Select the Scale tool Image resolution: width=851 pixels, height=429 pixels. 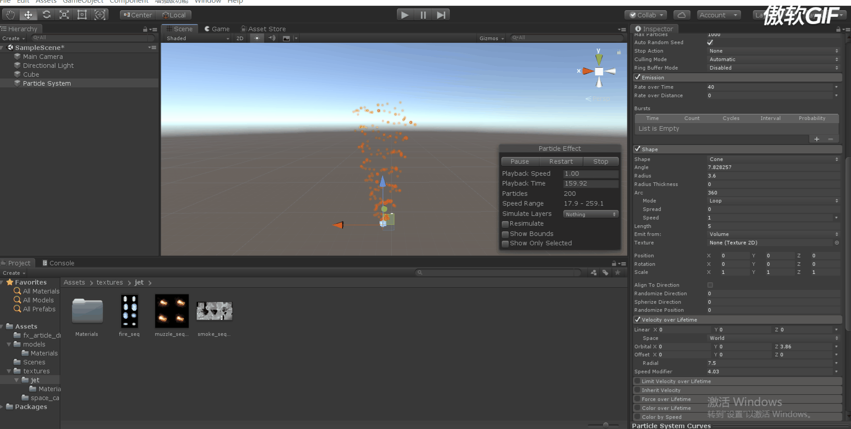pyautogui.click(x=64, y=15)
